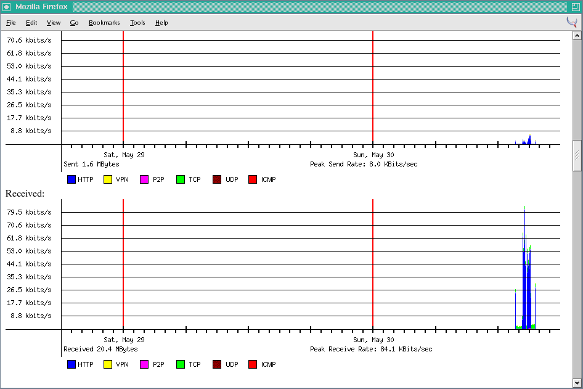Screen dimensions: 583x389
Task: Click the window menu icon in title bar
Action: point(7,7)
